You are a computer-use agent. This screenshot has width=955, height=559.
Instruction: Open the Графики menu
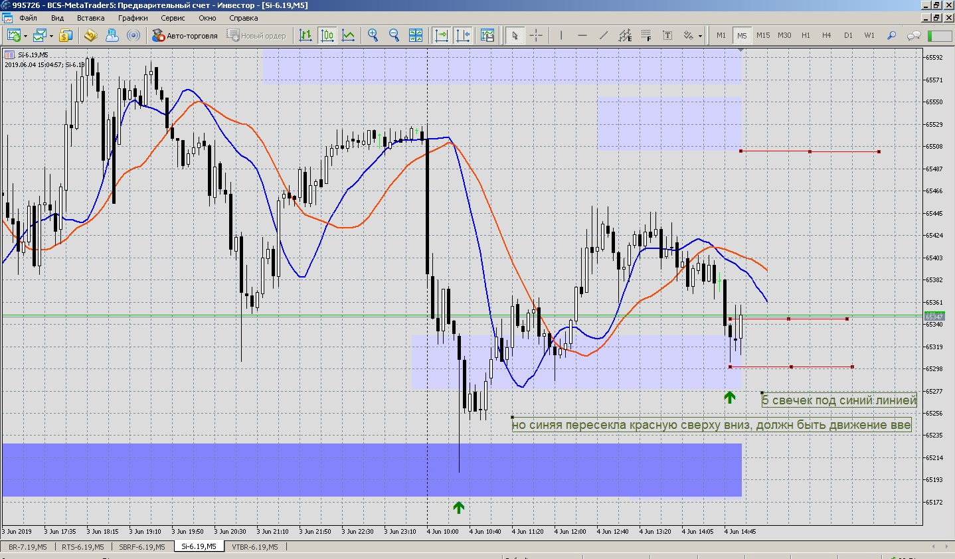coord(133,18)
